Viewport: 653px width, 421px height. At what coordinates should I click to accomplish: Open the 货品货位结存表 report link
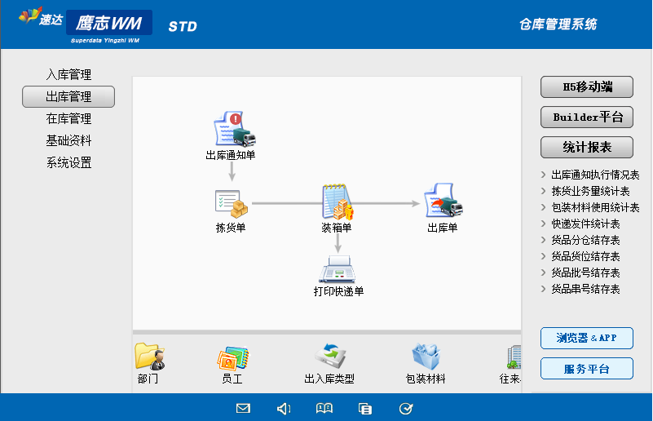(585, 256)
